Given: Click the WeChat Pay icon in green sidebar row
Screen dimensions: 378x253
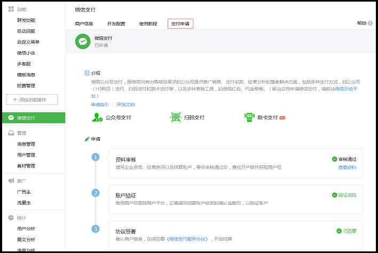Looking at the screenshot, I should 11,117.
